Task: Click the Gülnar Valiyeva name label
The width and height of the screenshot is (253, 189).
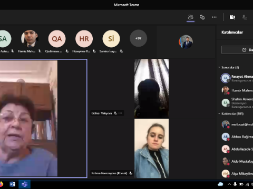Action: 102,113
